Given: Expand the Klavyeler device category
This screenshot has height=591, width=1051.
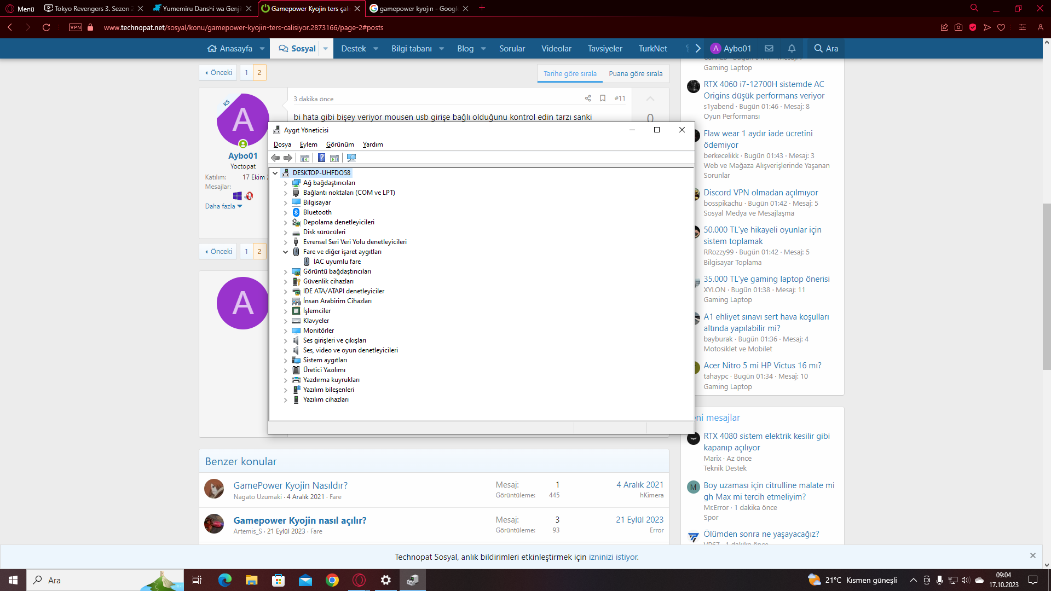Looking at the screenshot, I should [285, 321].
